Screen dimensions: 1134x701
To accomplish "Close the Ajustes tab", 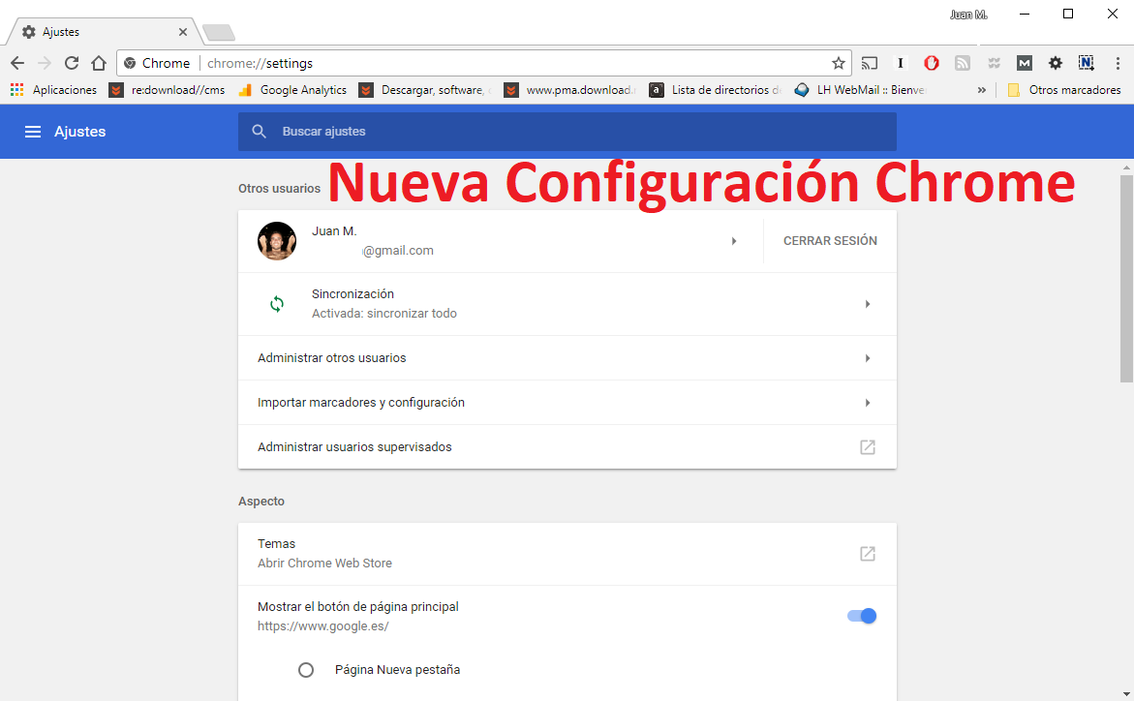I will [x=183, y=32].
